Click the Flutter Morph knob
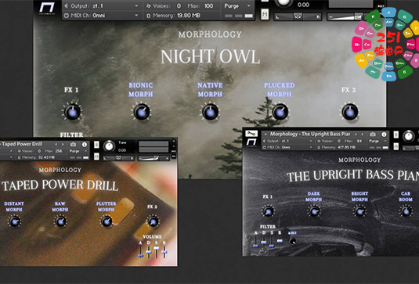Viewport: 419px width, 284px height. tap(107, 221)
